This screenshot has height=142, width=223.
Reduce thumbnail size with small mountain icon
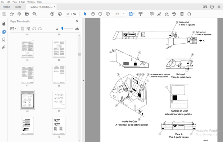pos(57,29)
